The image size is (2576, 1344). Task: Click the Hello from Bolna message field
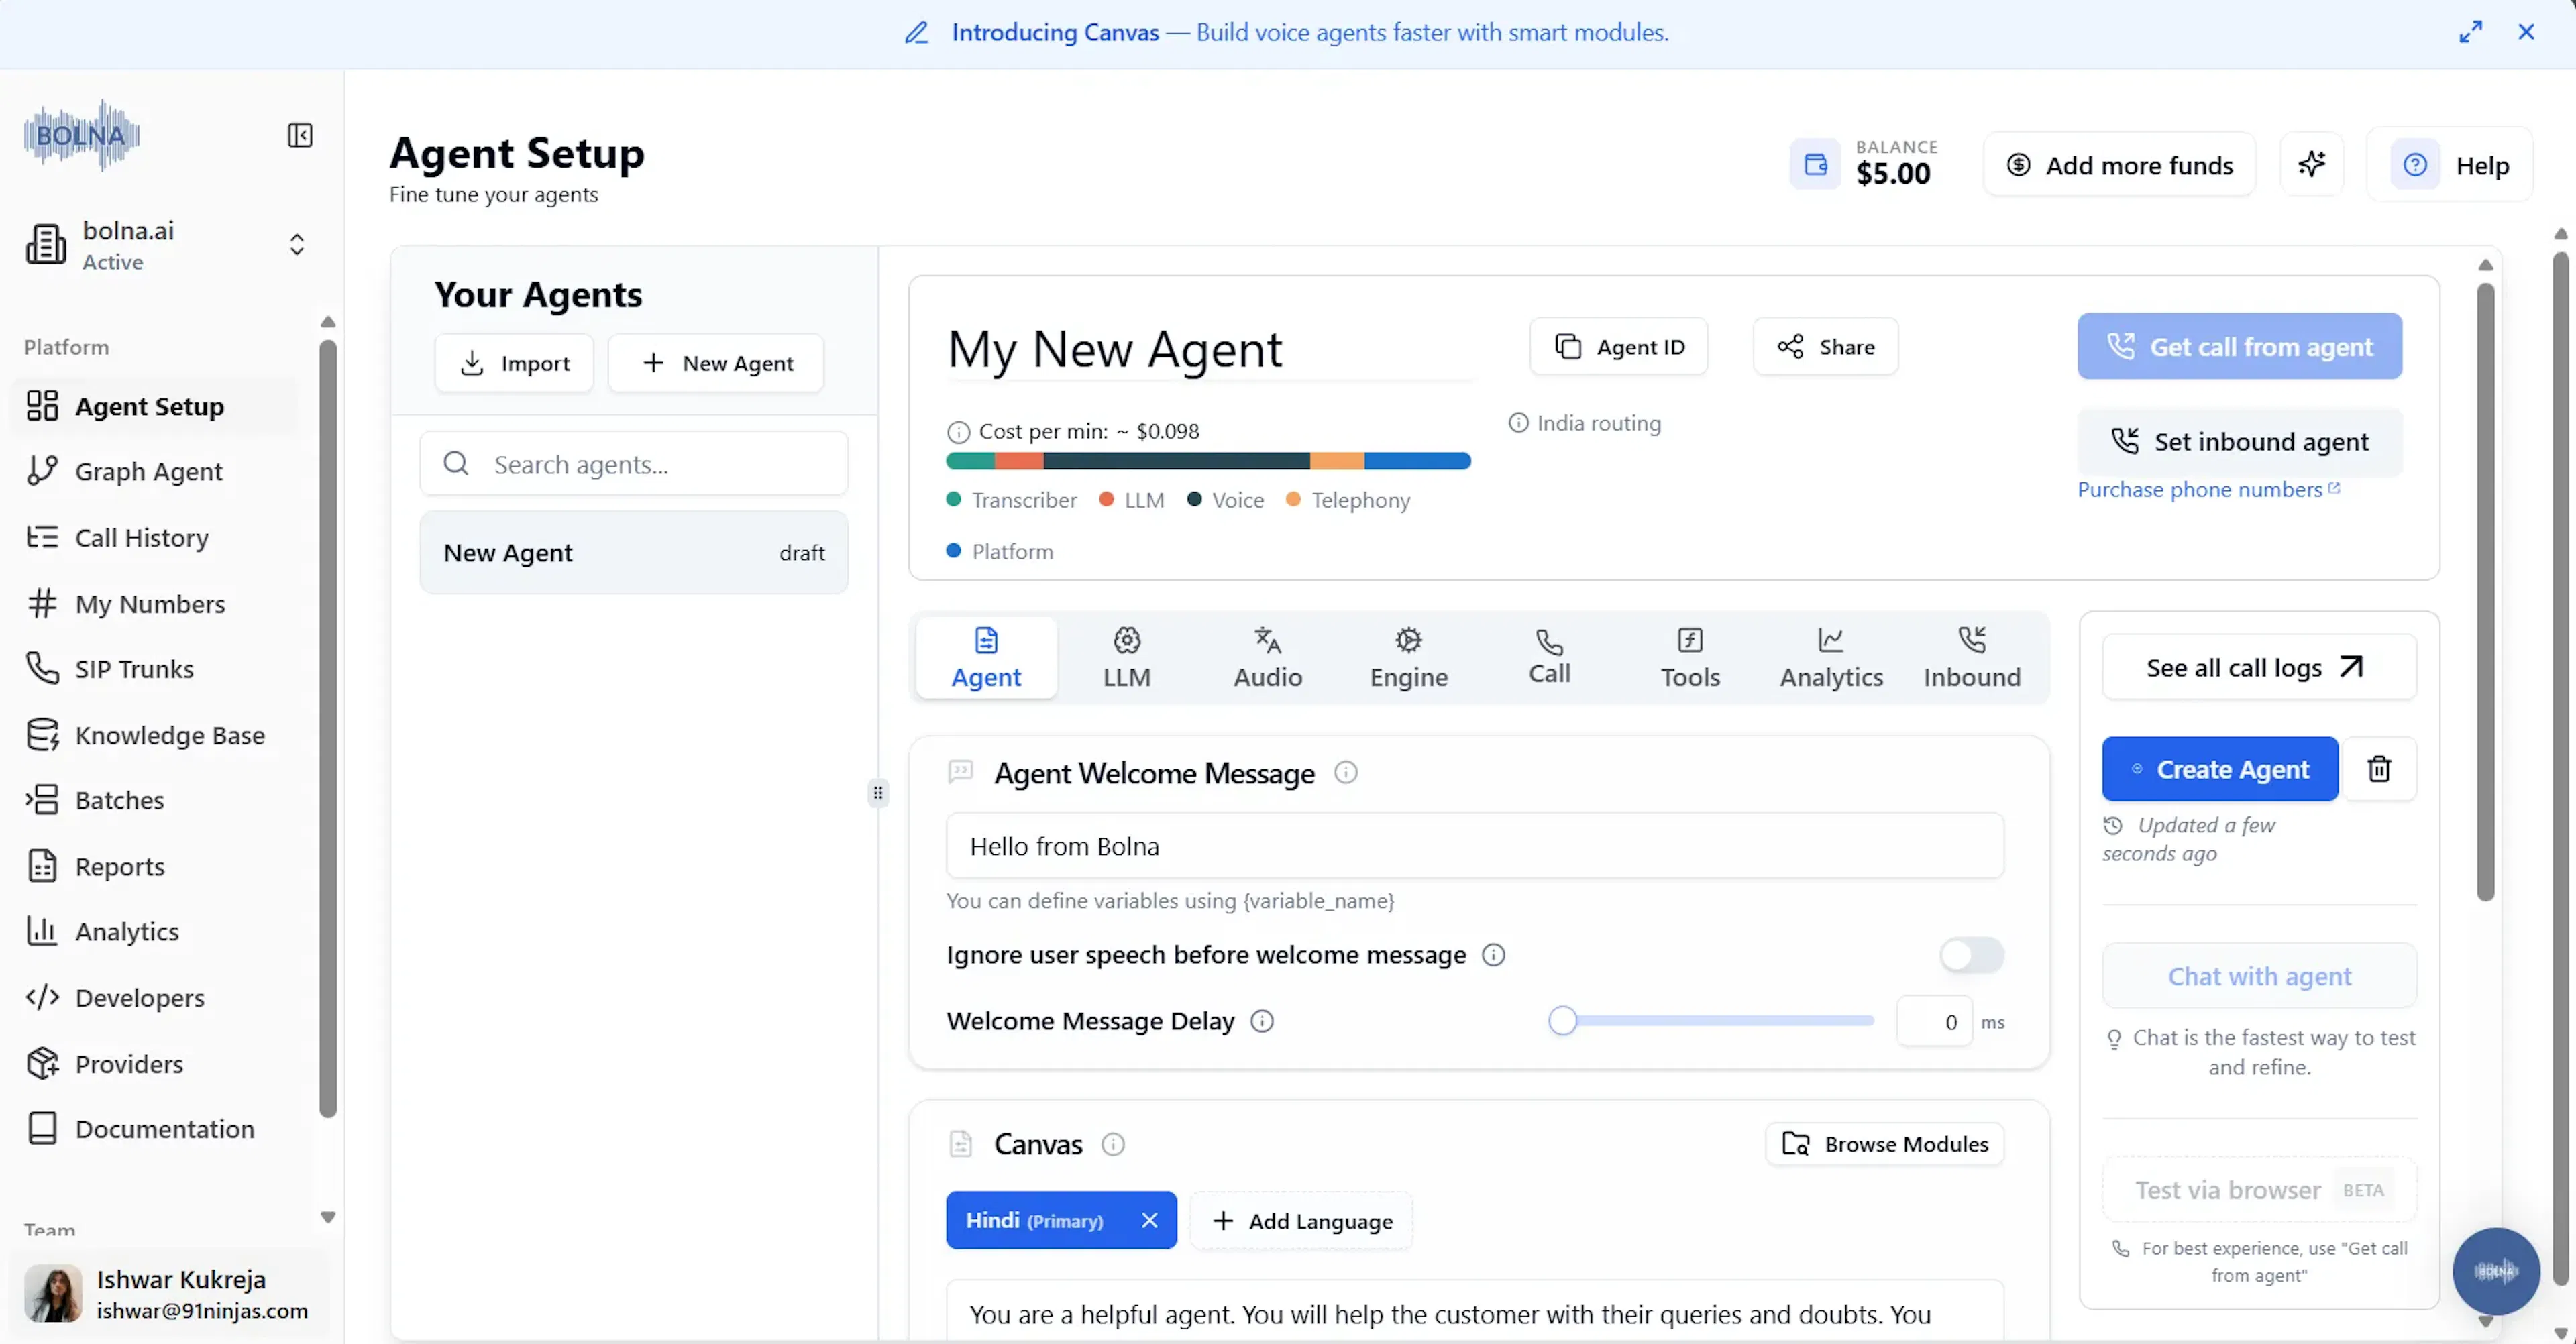pos(1475,846)
